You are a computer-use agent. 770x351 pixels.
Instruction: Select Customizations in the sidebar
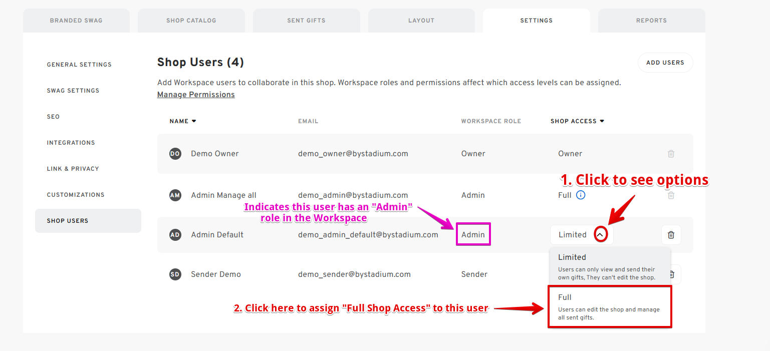coord(76,195)
